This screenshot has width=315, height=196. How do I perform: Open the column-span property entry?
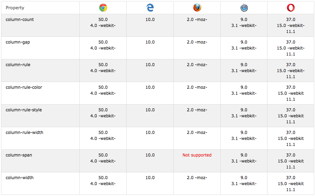19,155
